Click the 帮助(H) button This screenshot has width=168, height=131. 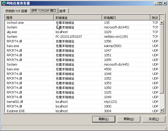pos(128,119)
